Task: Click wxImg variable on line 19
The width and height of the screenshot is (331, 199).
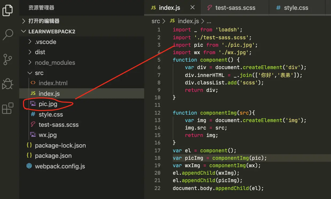Action: tap(192, 165)
